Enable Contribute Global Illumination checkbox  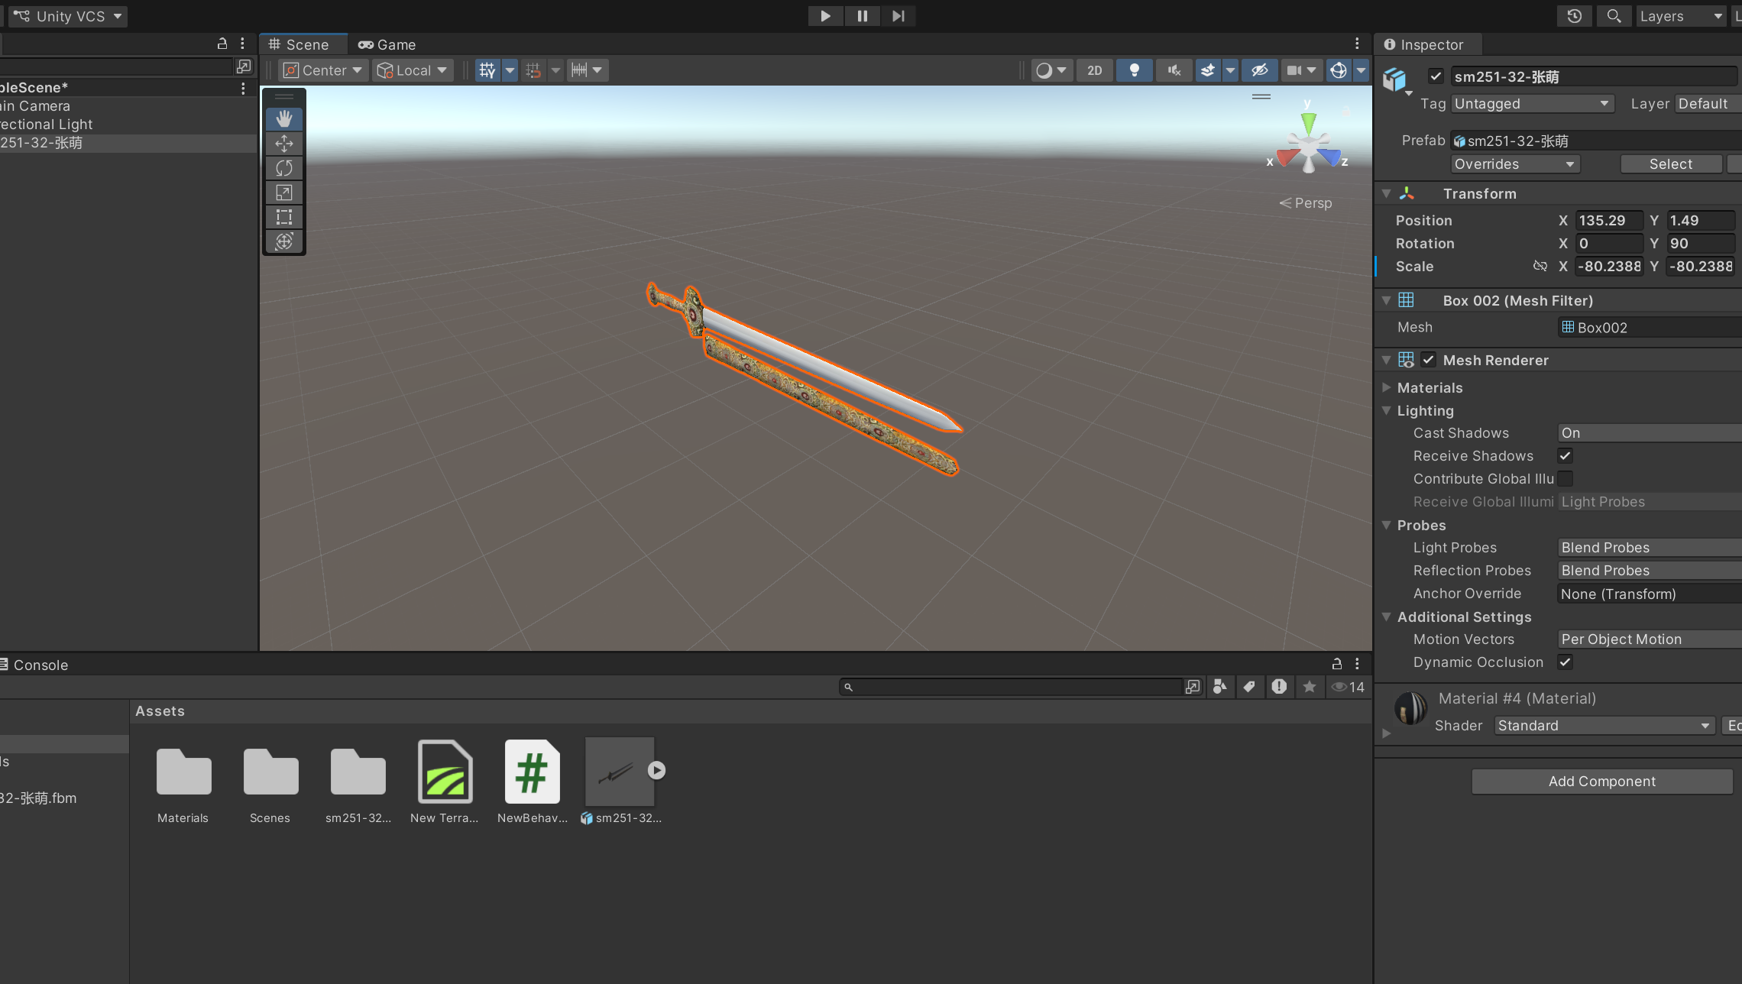coord(1565,478)
